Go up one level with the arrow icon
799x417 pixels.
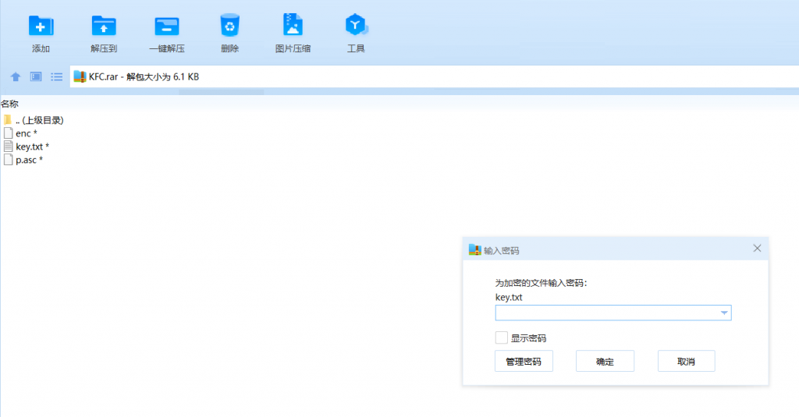16,77
